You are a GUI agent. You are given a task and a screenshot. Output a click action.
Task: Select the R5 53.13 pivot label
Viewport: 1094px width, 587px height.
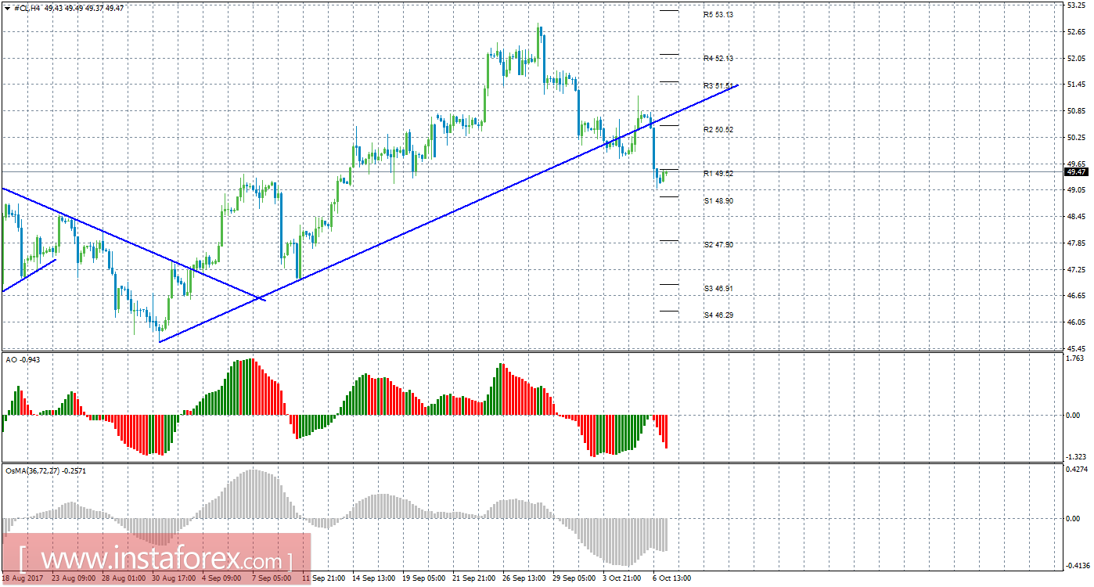[718, 14]
